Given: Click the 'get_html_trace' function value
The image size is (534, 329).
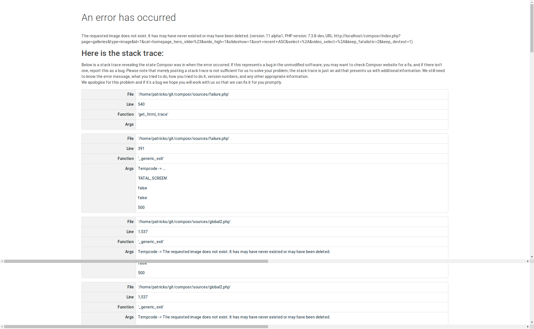Looking at the screenshot, I should (x=153, y=114).
